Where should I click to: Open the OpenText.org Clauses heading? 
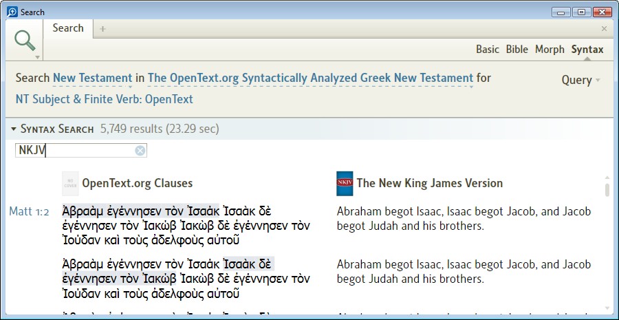coord(138,183)
